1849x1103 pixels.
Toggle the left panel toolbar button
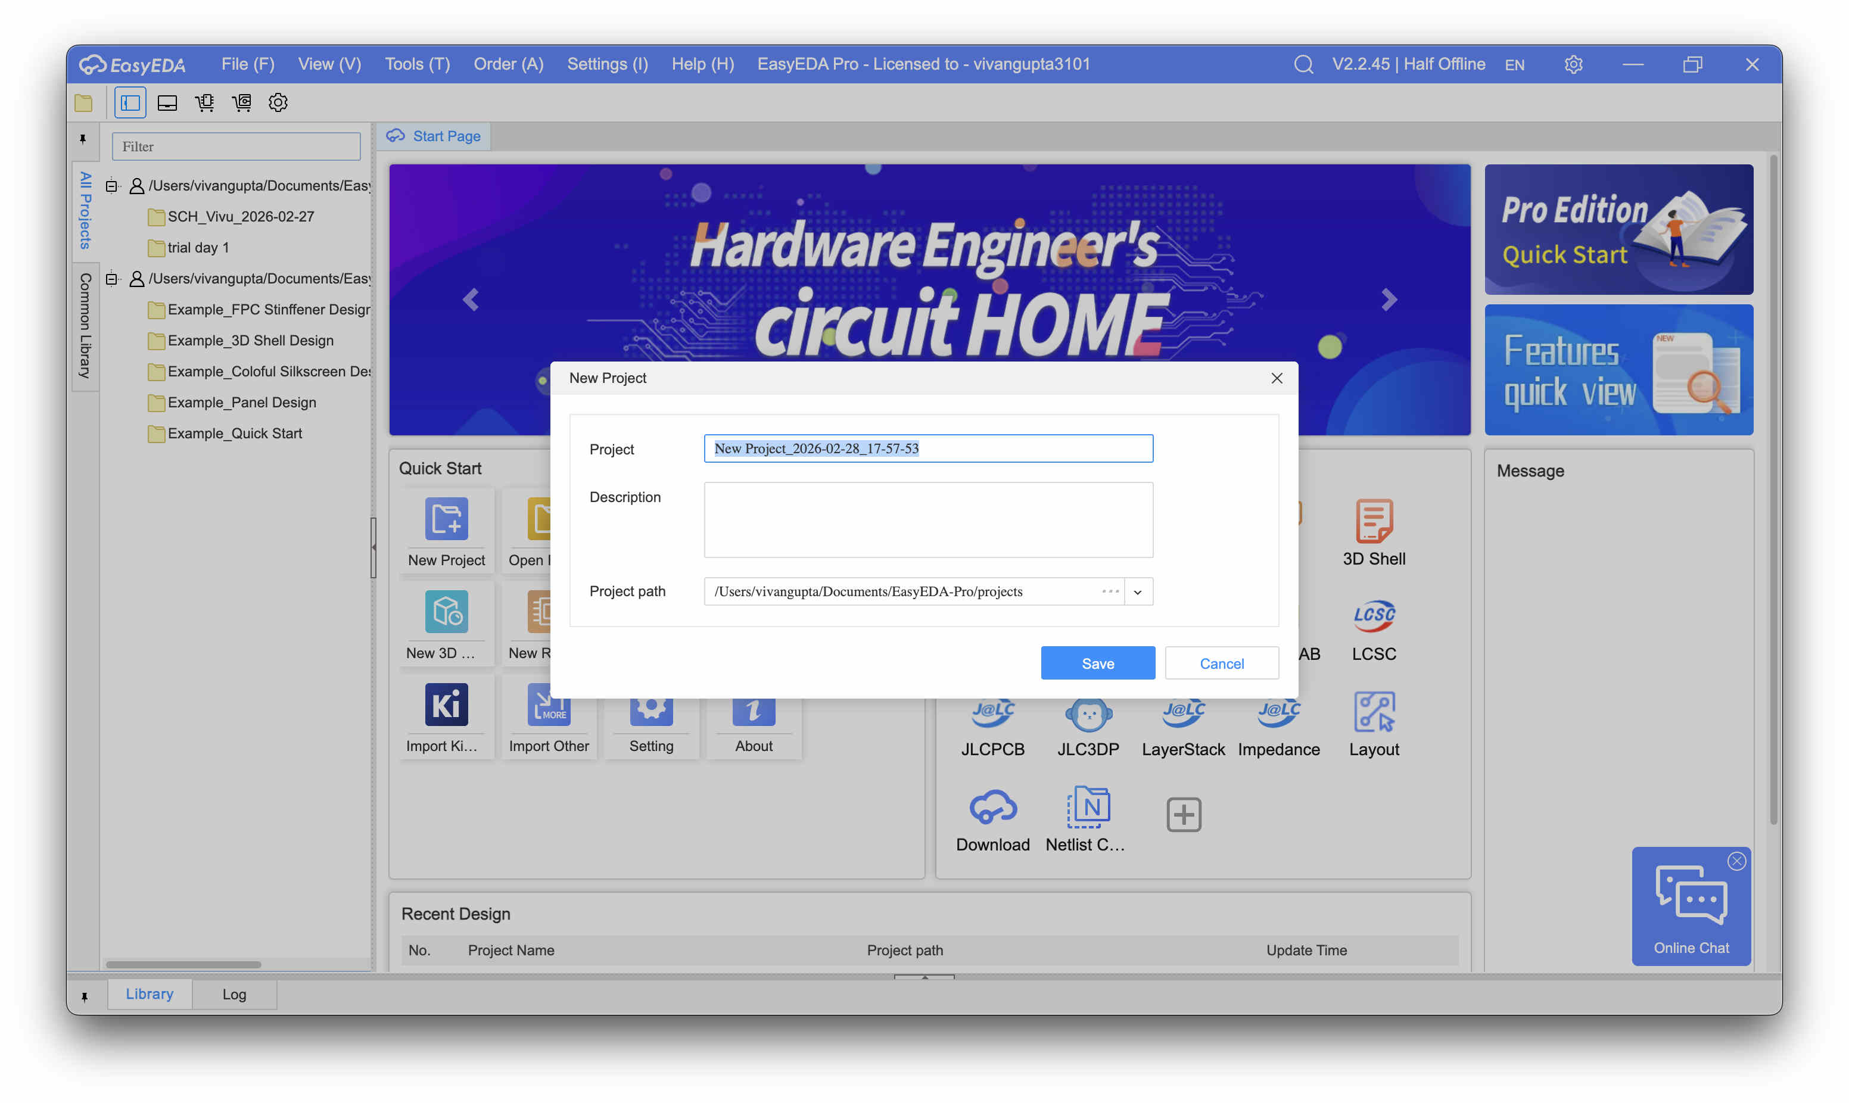(130, 102)
